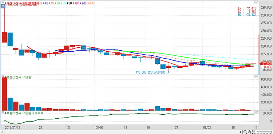Click the 295,000 price axis label
This screenshot has width=273, height=134.
267,8
